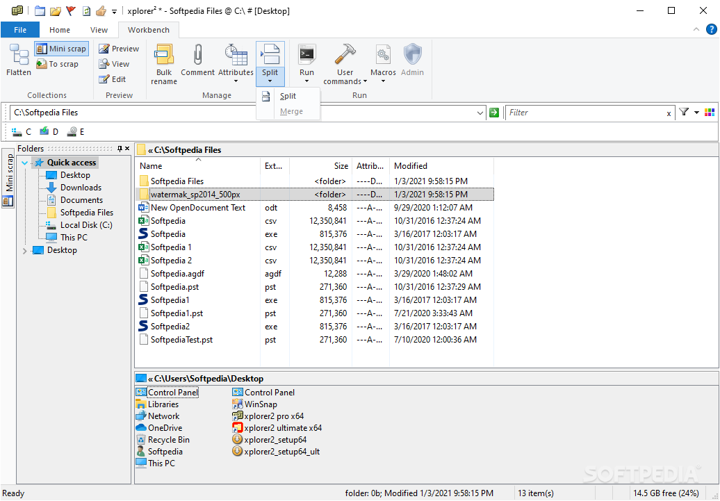Screen dimensions: 720x501
Task: Click the Preview ribbon button
Action: pos(119,49)
